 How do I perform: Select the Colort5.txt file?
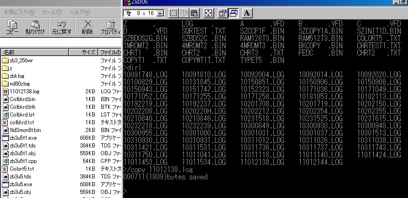(18, 169)
